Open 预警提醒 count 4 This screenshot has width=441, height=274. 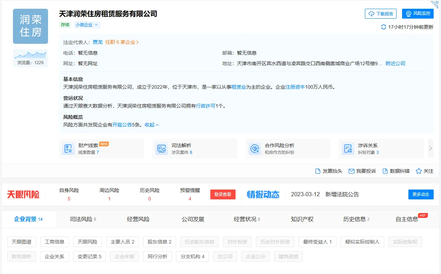[190, 199]
